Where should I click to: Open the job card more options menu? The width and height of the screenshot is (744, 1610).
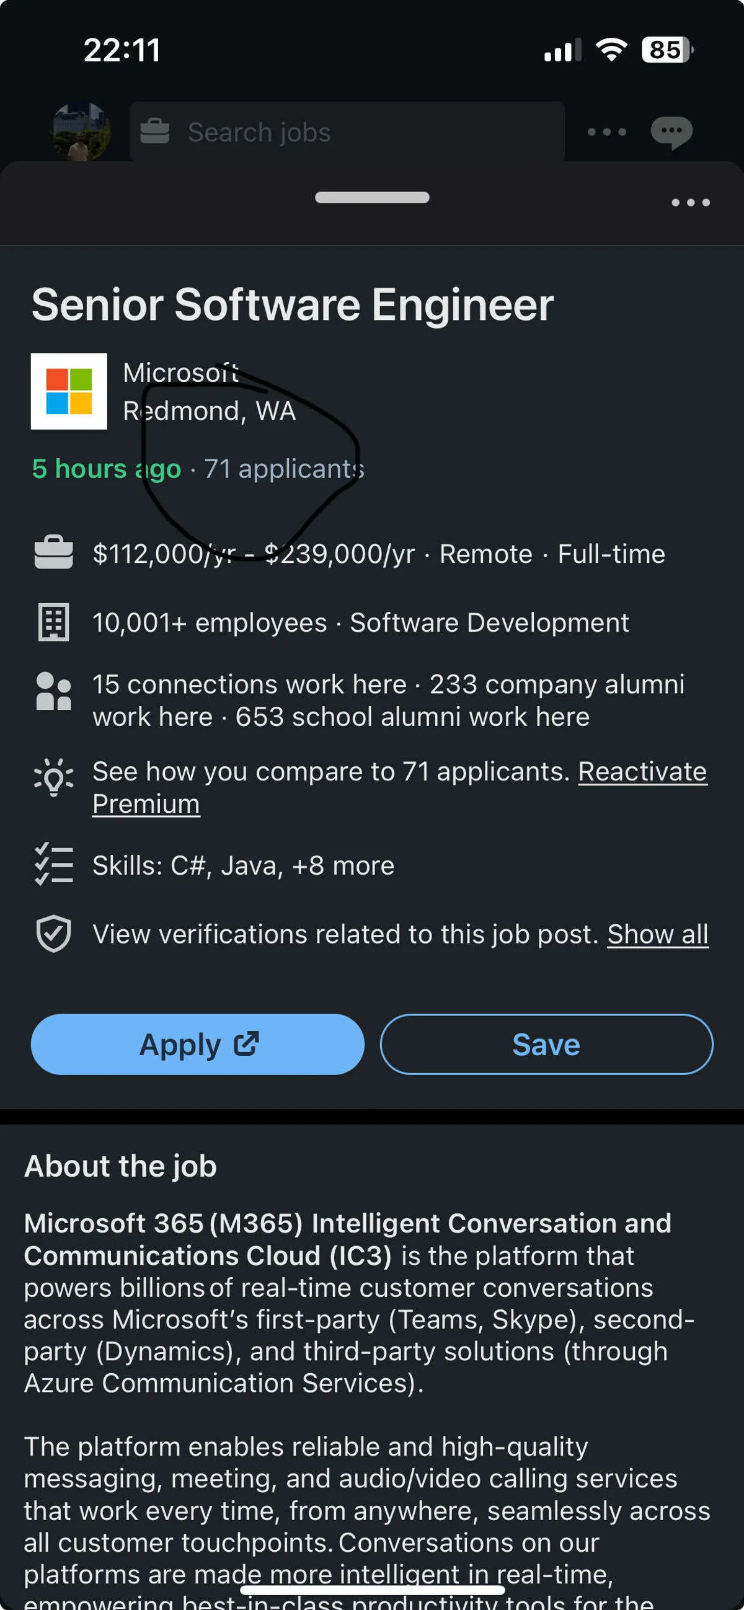pos(690,203)
